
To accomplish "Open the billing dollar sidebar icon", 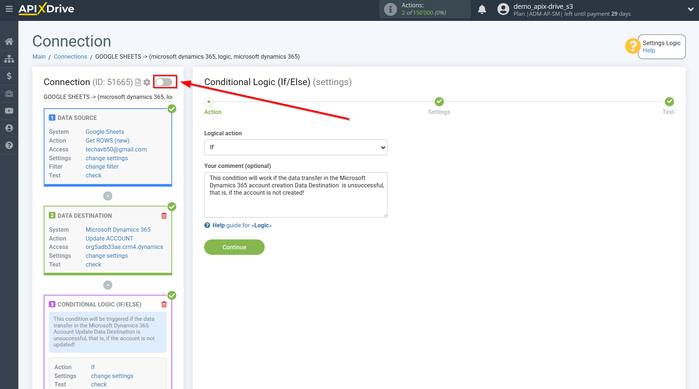I will [x=9, y=76].
